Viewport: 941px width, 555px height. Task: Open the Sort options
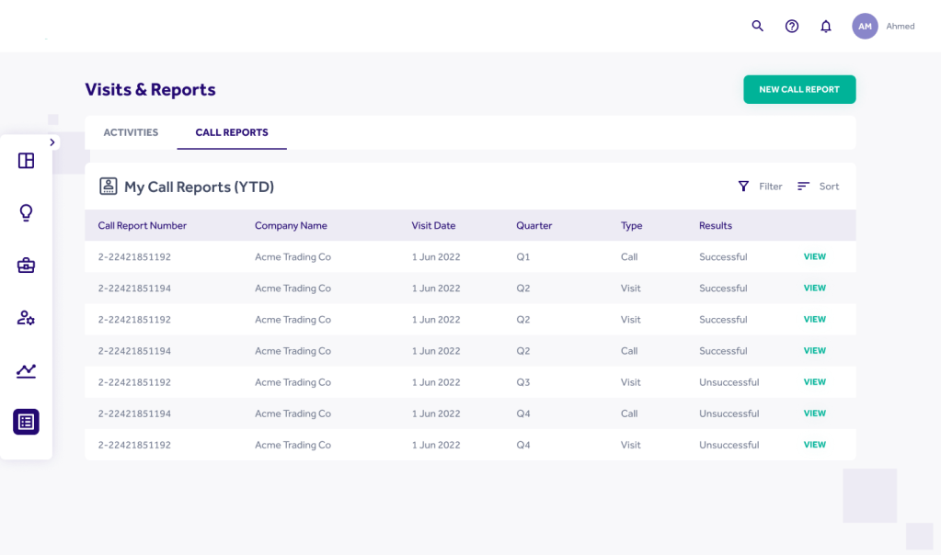[818, 187]
